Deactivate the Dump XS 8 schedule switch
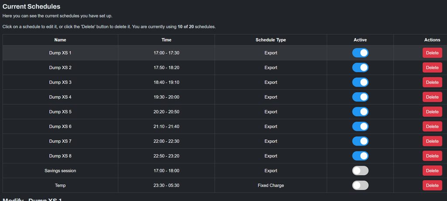 [360, 156]
